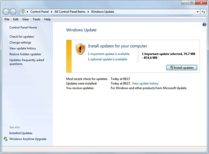Open the View update history link
209x154 pixels.
(145, 83)
